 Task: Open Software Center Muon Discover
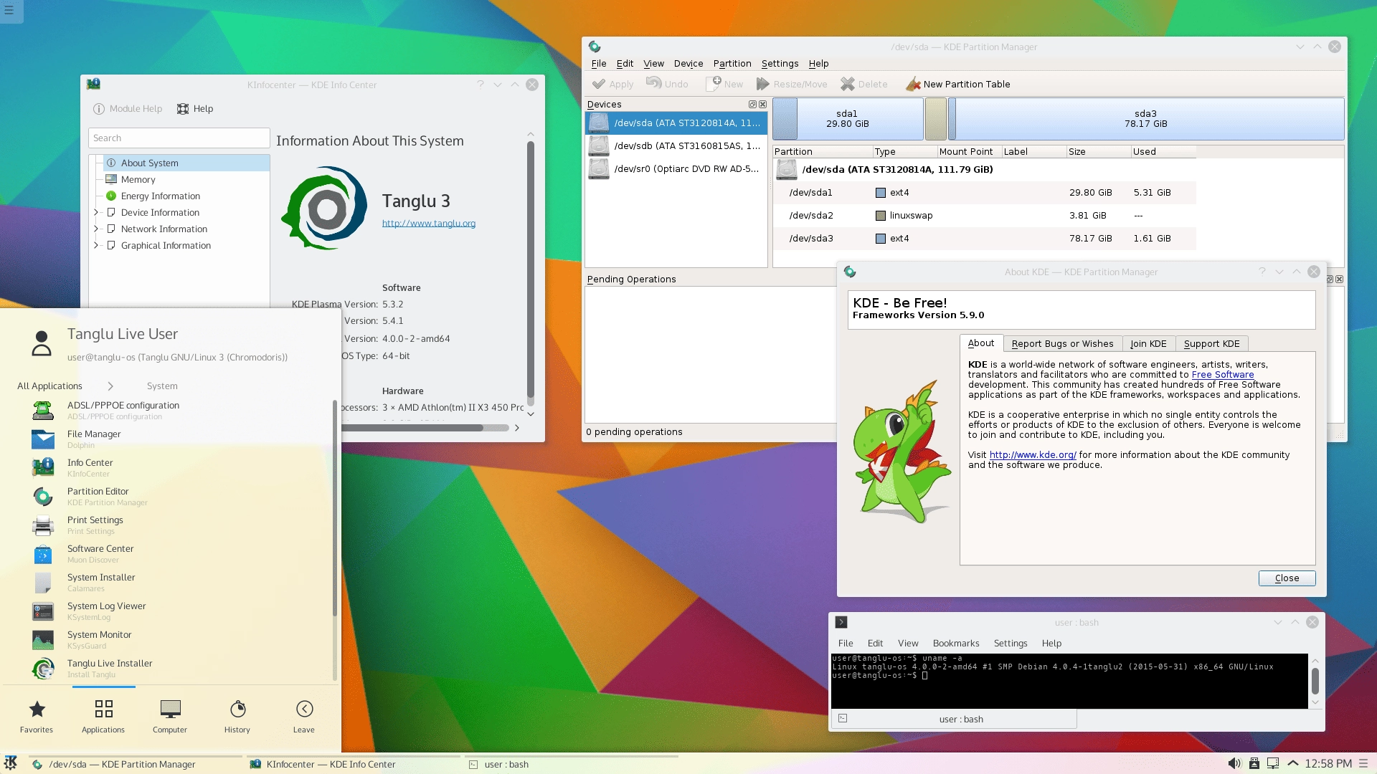(169, 553)
